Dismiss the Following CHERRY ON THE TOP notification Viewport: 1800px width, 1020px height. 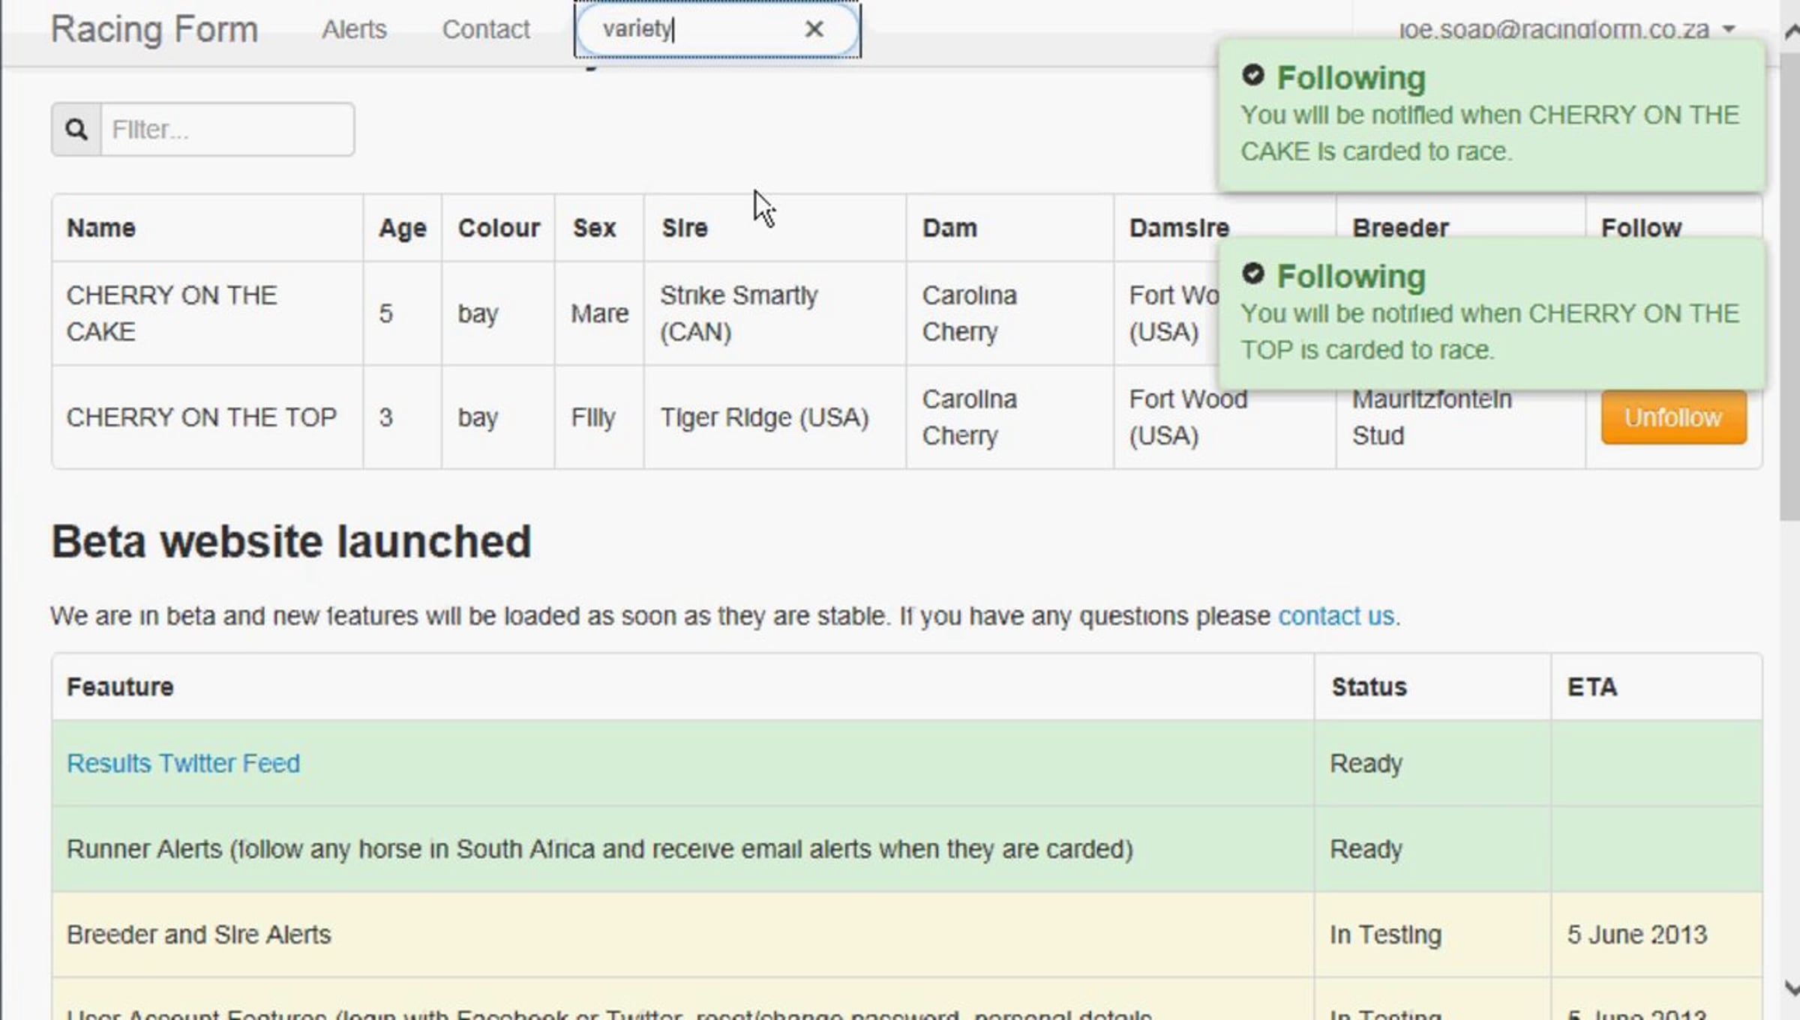click(1492, 313)
